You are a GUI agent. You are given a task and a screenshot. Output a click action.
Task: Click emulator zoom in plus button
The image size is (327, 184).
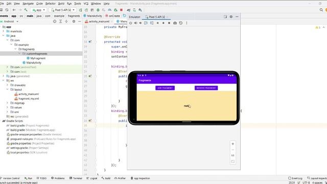pos(233,144)
